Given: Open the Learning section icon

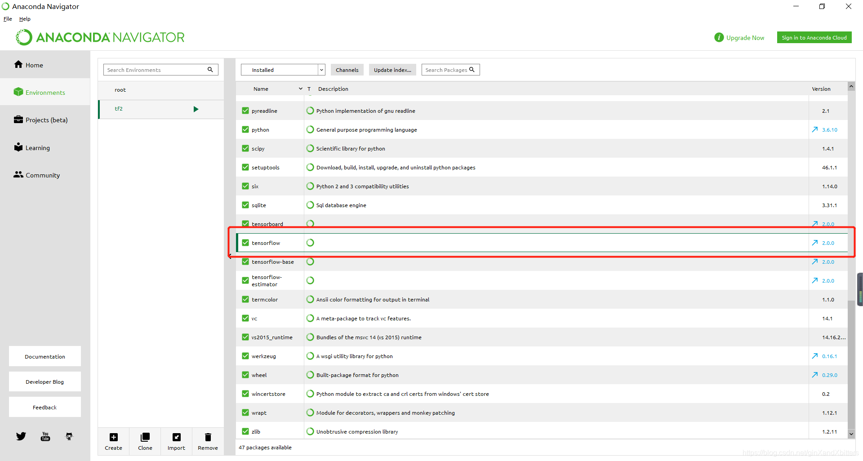Looking at the screenshot, I should pos(18,147).
